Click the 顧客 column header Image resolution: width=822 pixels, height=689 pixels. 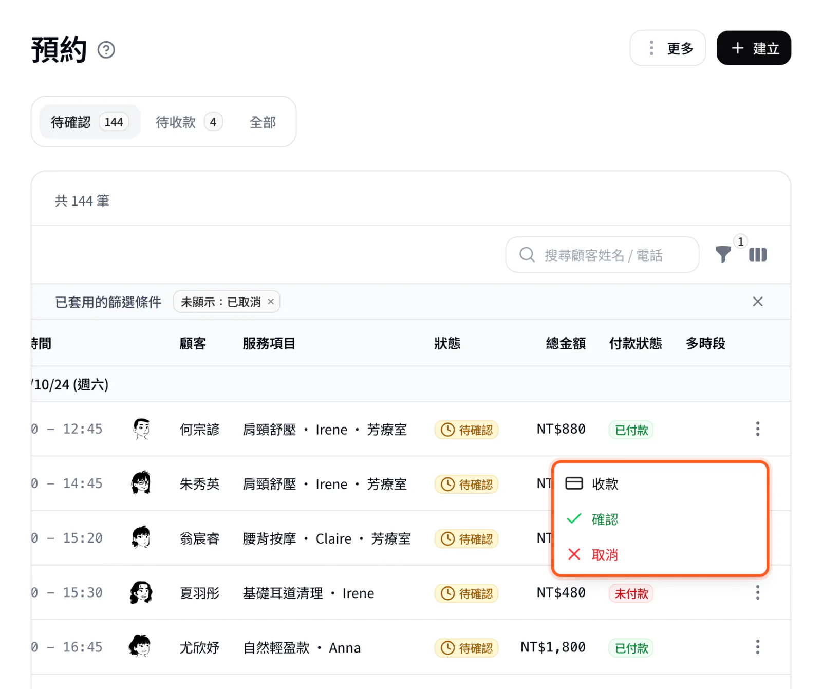coord(193,343)
